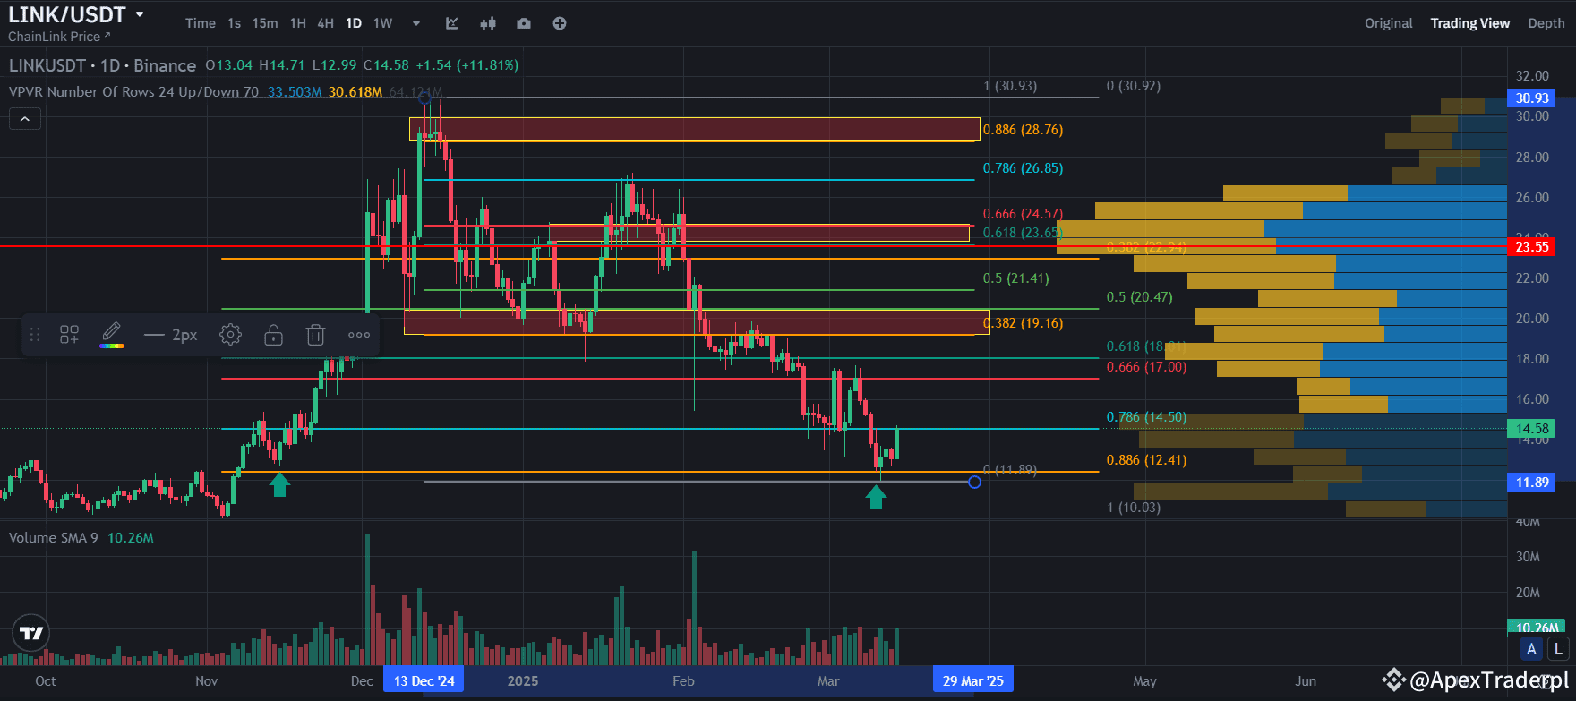Click the LINKUSDT 1D Binance legend title

(102, 65)
